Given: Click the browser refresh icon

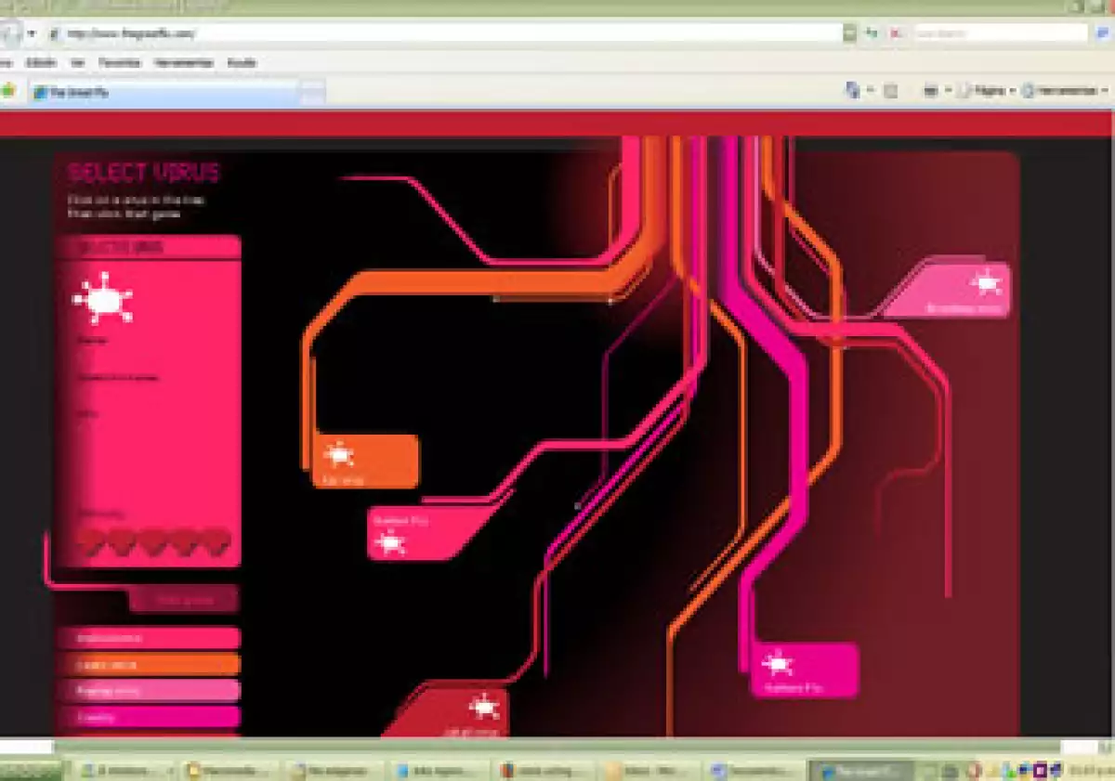Looking at the screenshot, I should [872, 33].
